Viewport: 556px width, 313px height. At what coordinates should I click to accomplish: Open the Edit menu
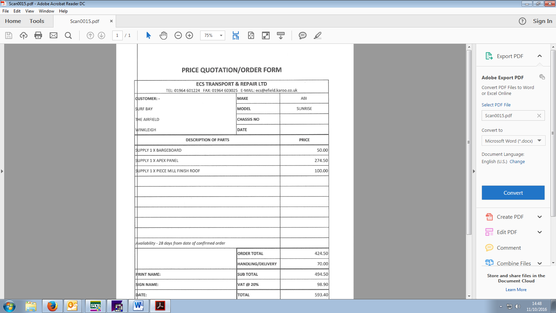click(x=17, y=11)
